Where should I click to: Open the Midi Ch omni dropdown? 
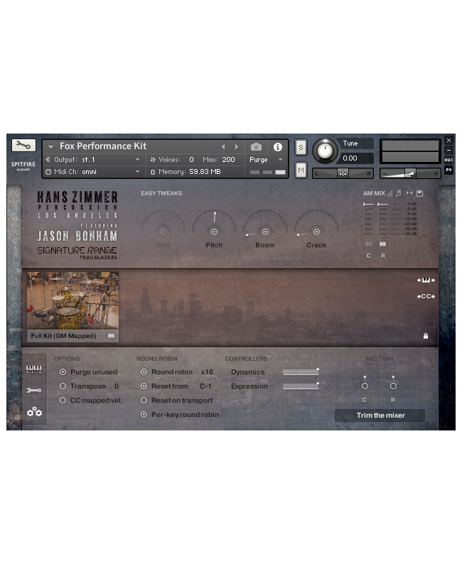[137, 172]
